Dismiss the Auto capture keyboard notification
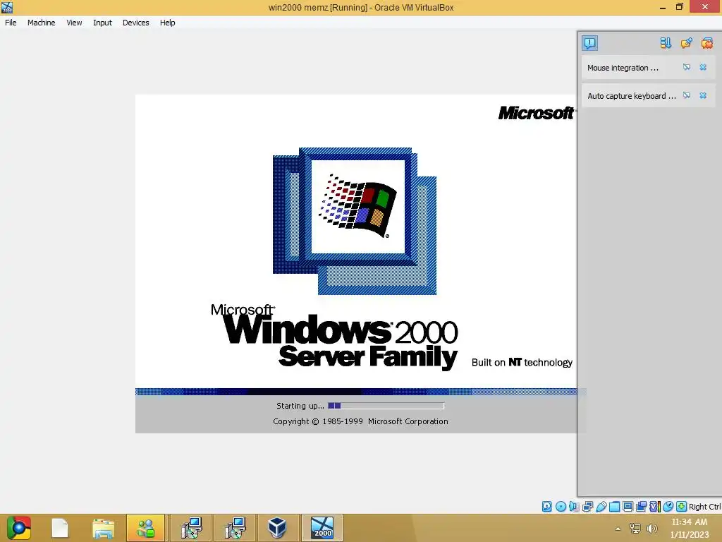 tap(703, 95)
